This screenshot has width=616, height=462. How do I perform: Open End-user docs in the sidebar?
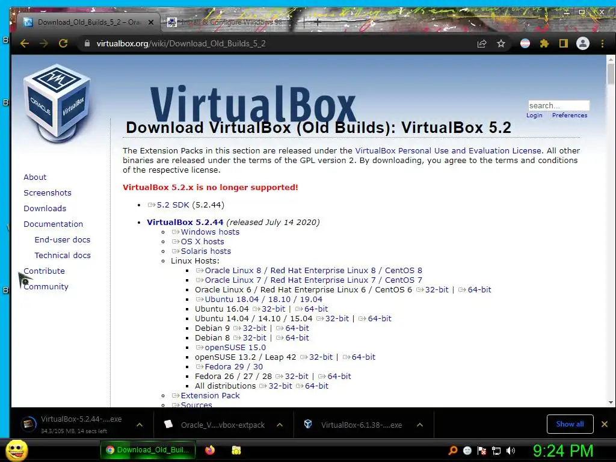tap(63, 239)
